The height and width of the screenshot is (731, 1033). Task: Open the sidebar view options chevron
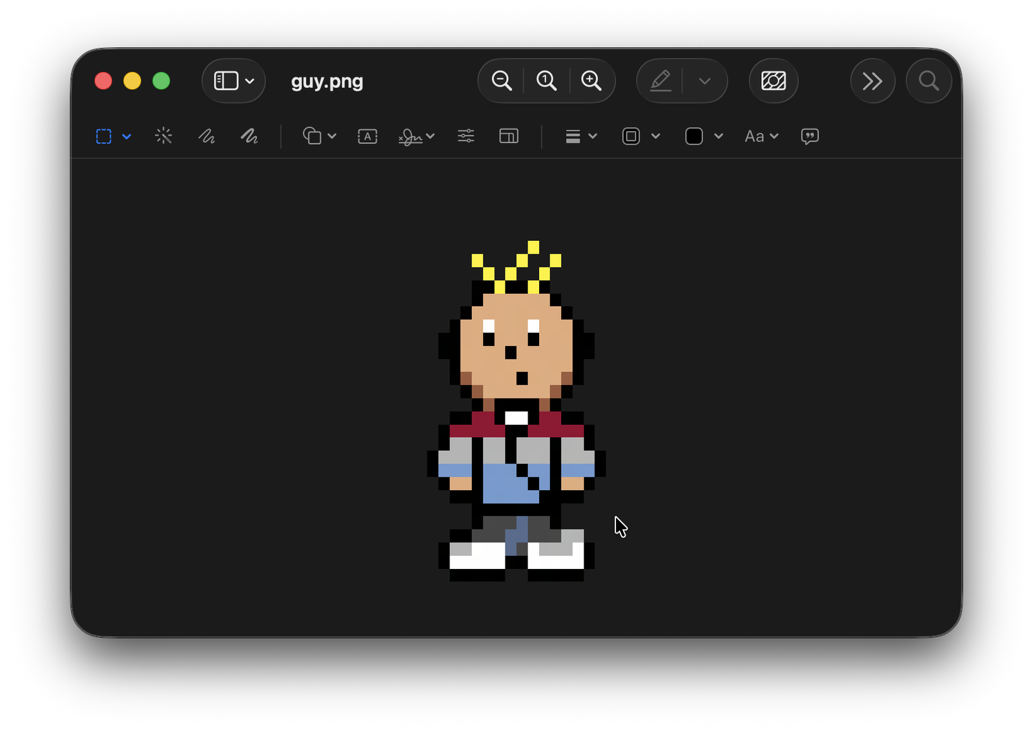250,81
